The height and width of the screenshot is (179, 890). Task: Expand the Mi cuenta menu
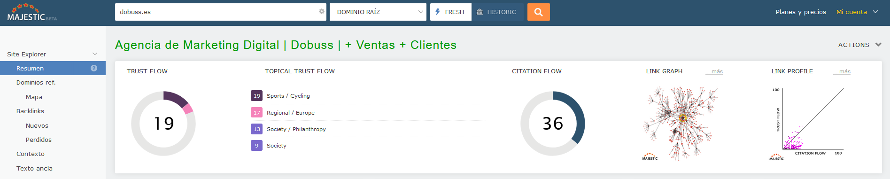coord(857,12)
